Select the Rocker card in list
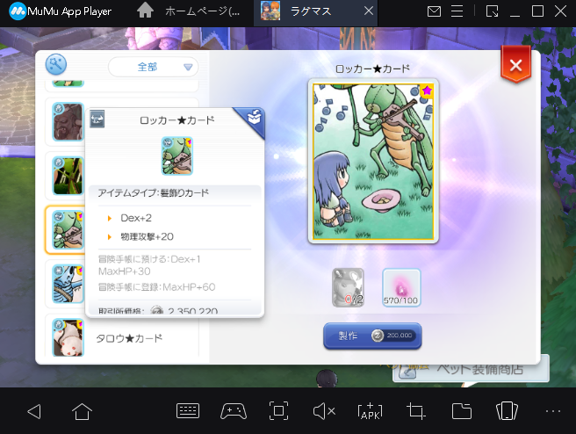This screenshot has height=434, width=576. (68, 229)
